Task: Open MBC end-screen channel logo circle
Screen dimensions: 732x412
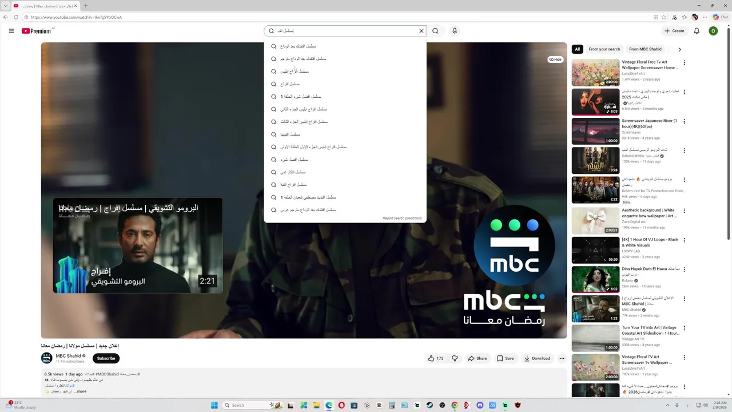Action: [514, 245]
